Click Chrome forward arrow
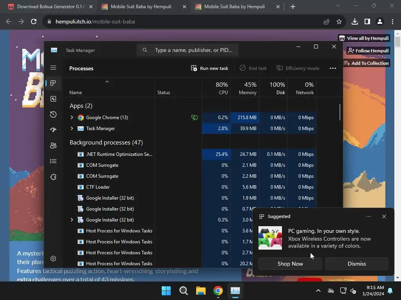 click(21, 22)
